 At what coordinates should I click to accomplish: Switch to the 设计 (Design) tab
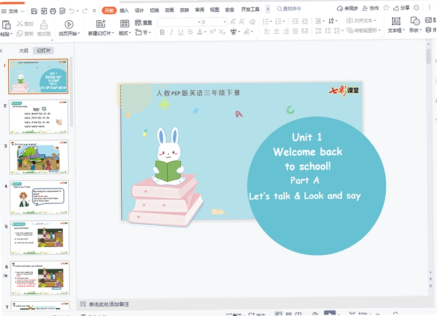point(139,10)
